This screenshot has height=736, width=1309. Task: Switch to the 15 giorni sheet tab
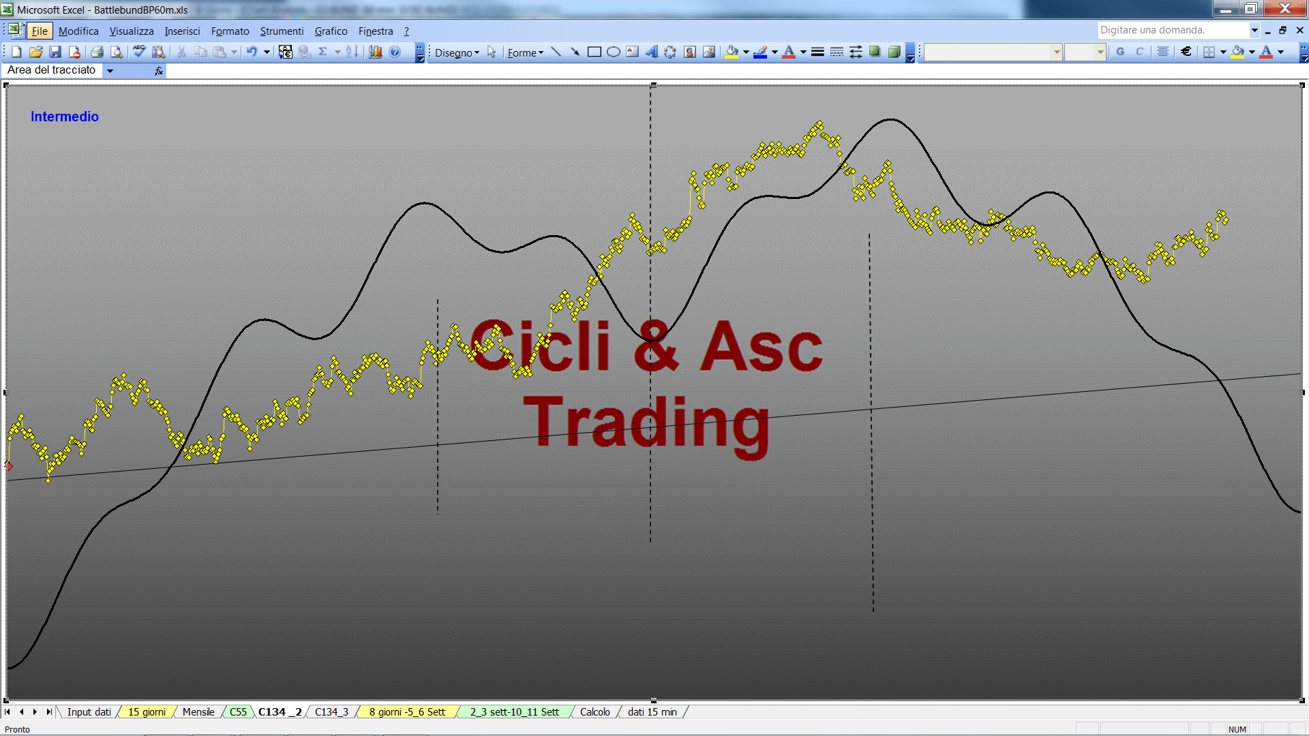(147, 712)
